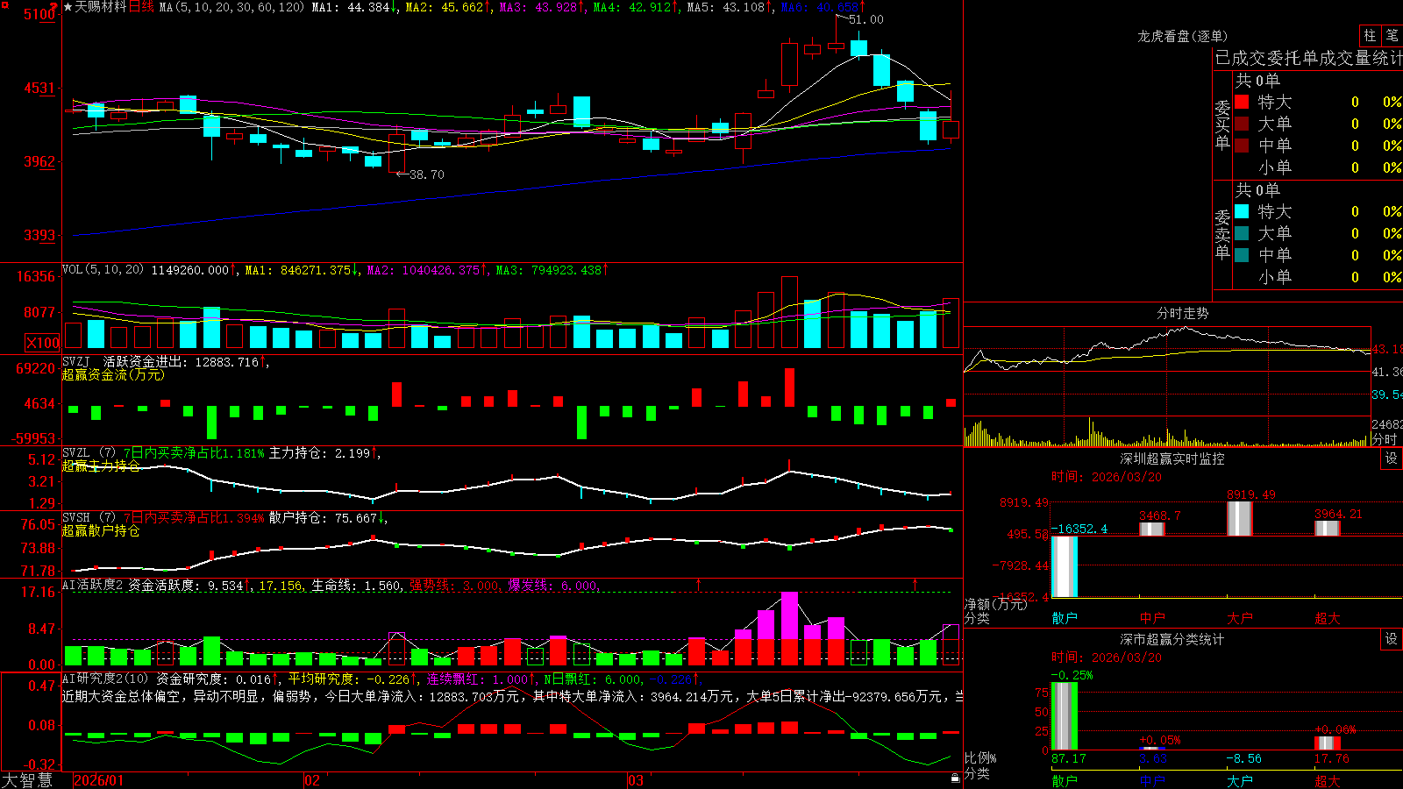Select the 日线 period label

[141, 7]
